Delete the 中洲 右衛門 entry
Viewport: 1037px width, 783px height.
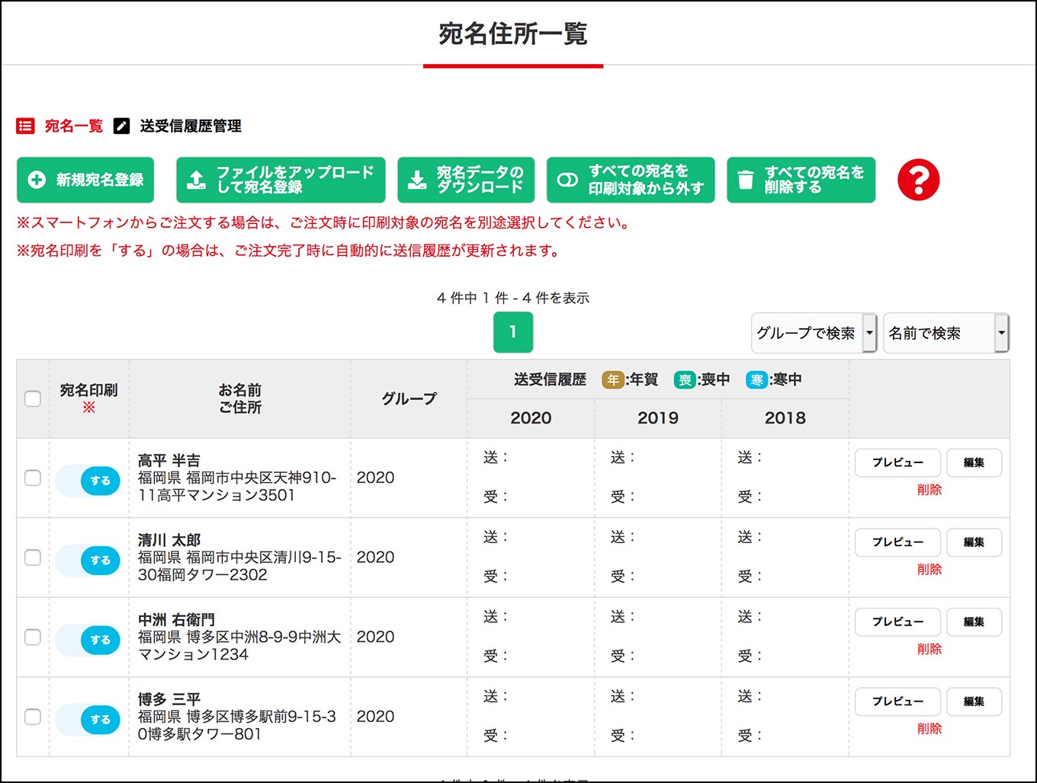(929, 649)
